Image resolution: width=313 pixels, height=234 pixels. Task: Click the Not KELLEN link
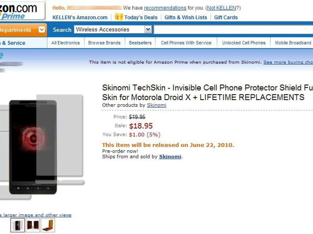tap(222, 8)
